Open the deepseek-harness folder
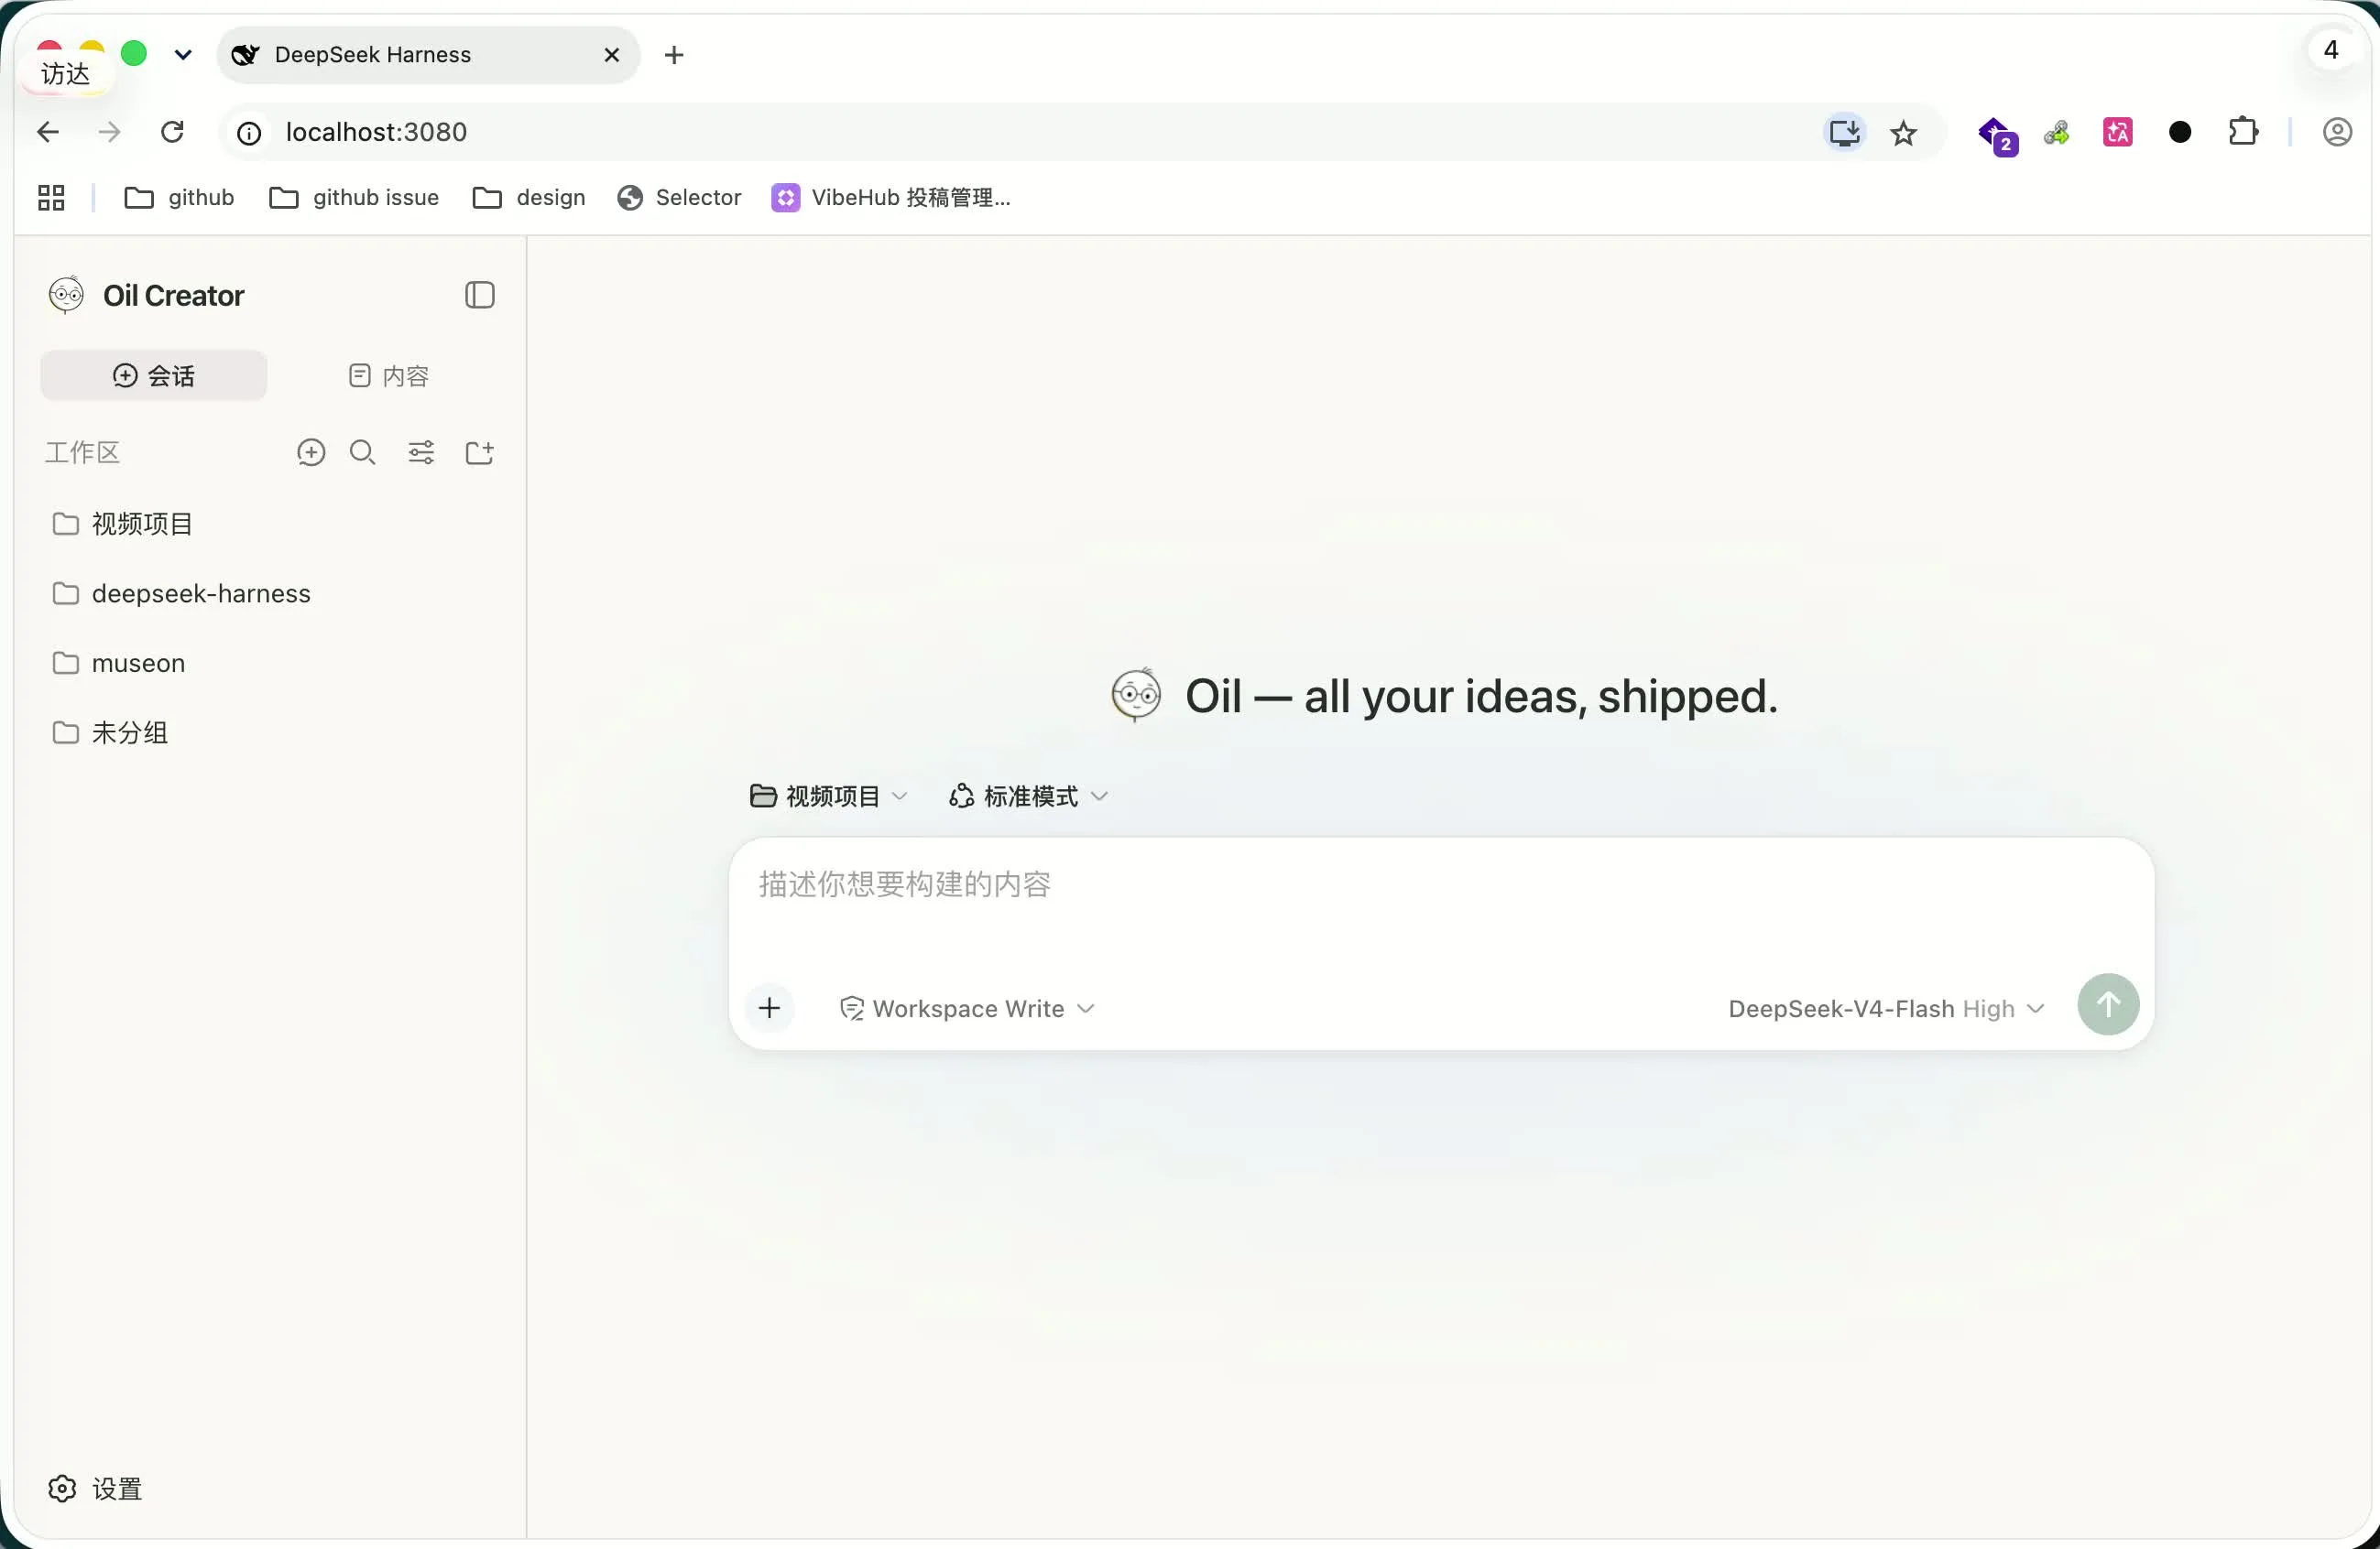Screen dimensions: 2380x1549 (270, 593)
